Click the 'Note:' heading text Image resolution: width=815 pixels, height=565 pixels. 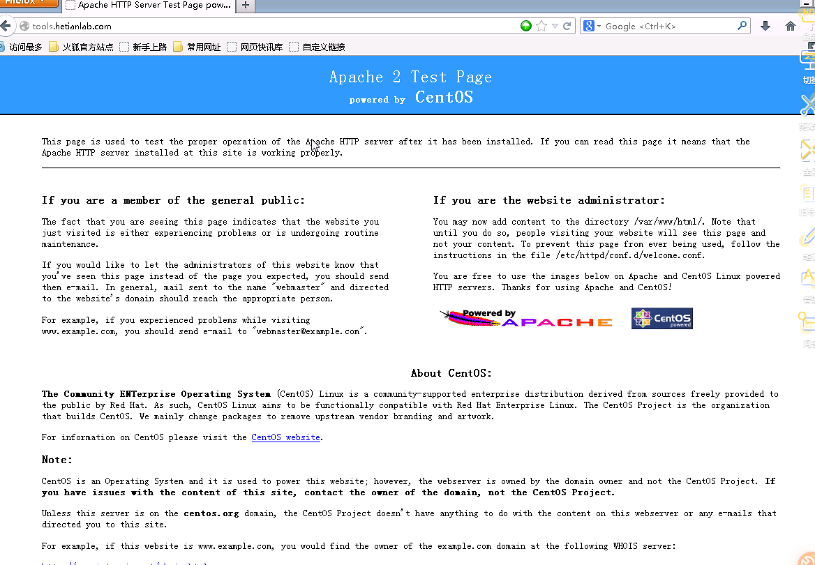tap(57, 460)
